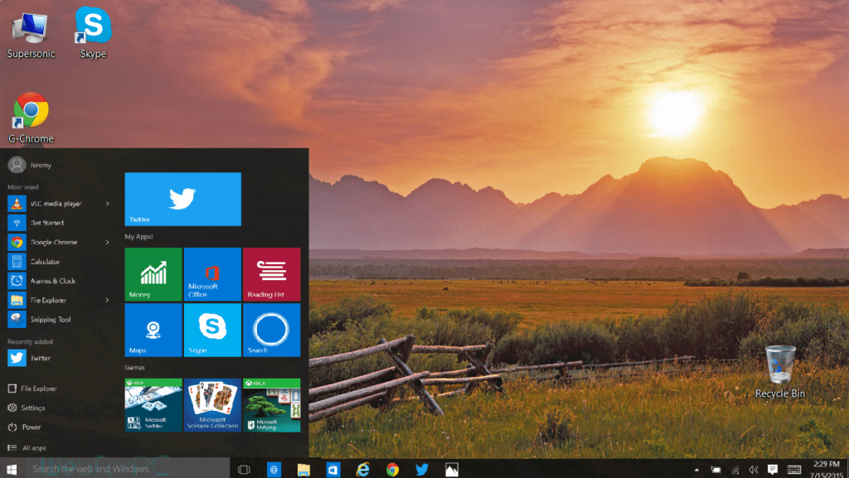Open the Skype tile in Start menu
This screenshot has width=849, height=478.
tap(212, 330)
